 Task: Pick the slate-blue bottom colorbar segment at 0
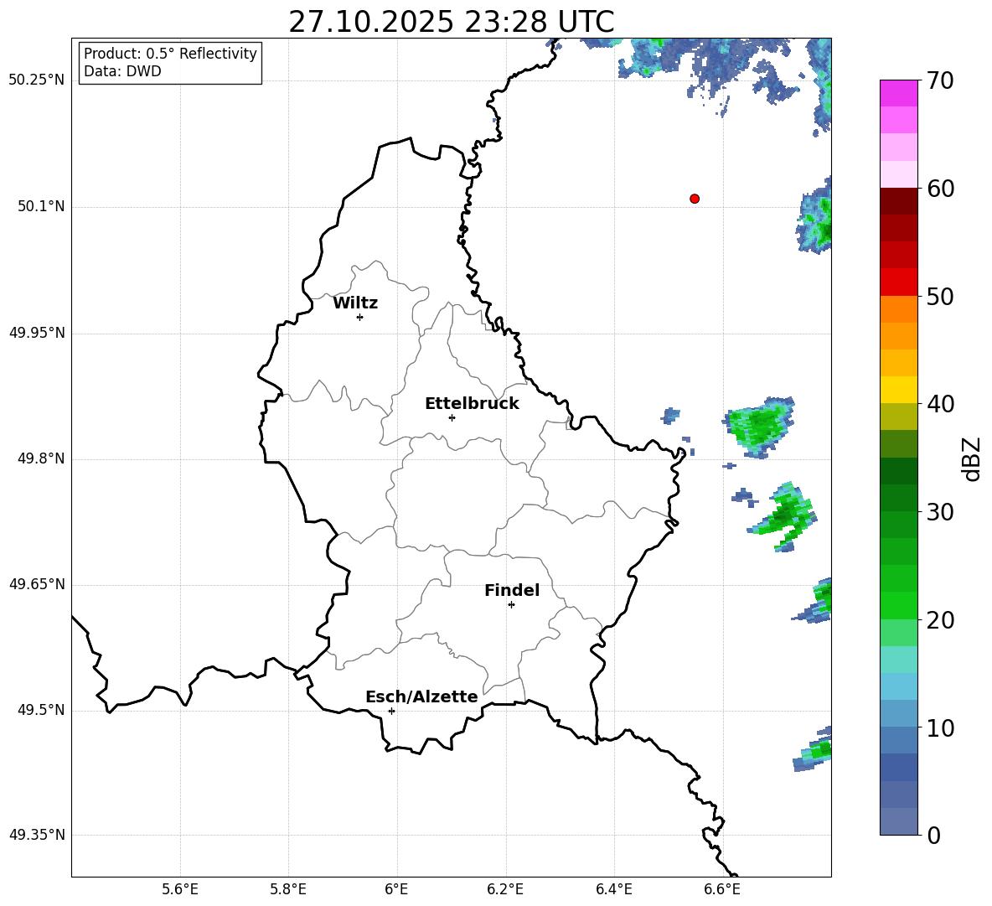[x=899, y=821]
